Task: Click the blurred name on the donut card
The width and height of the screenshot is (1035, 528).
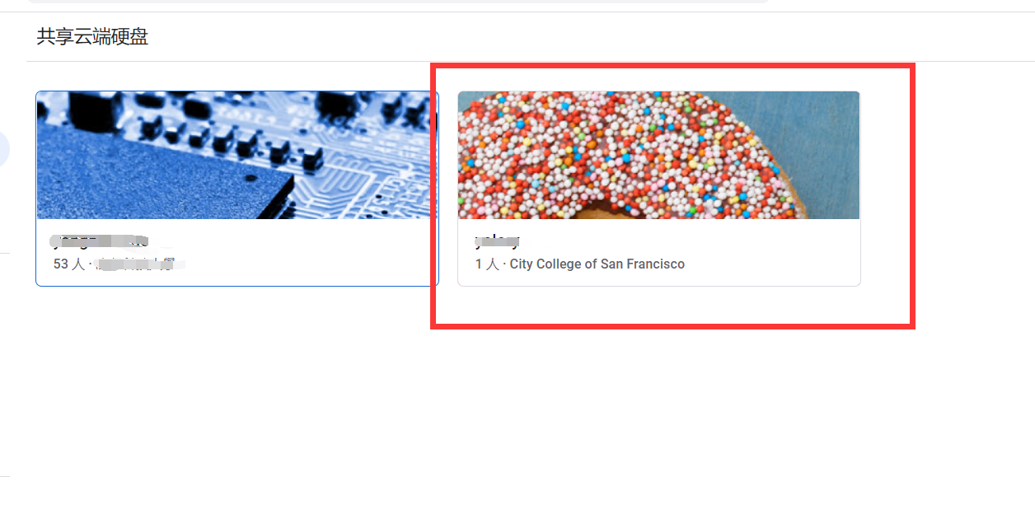Action: [x=497, y=241]
